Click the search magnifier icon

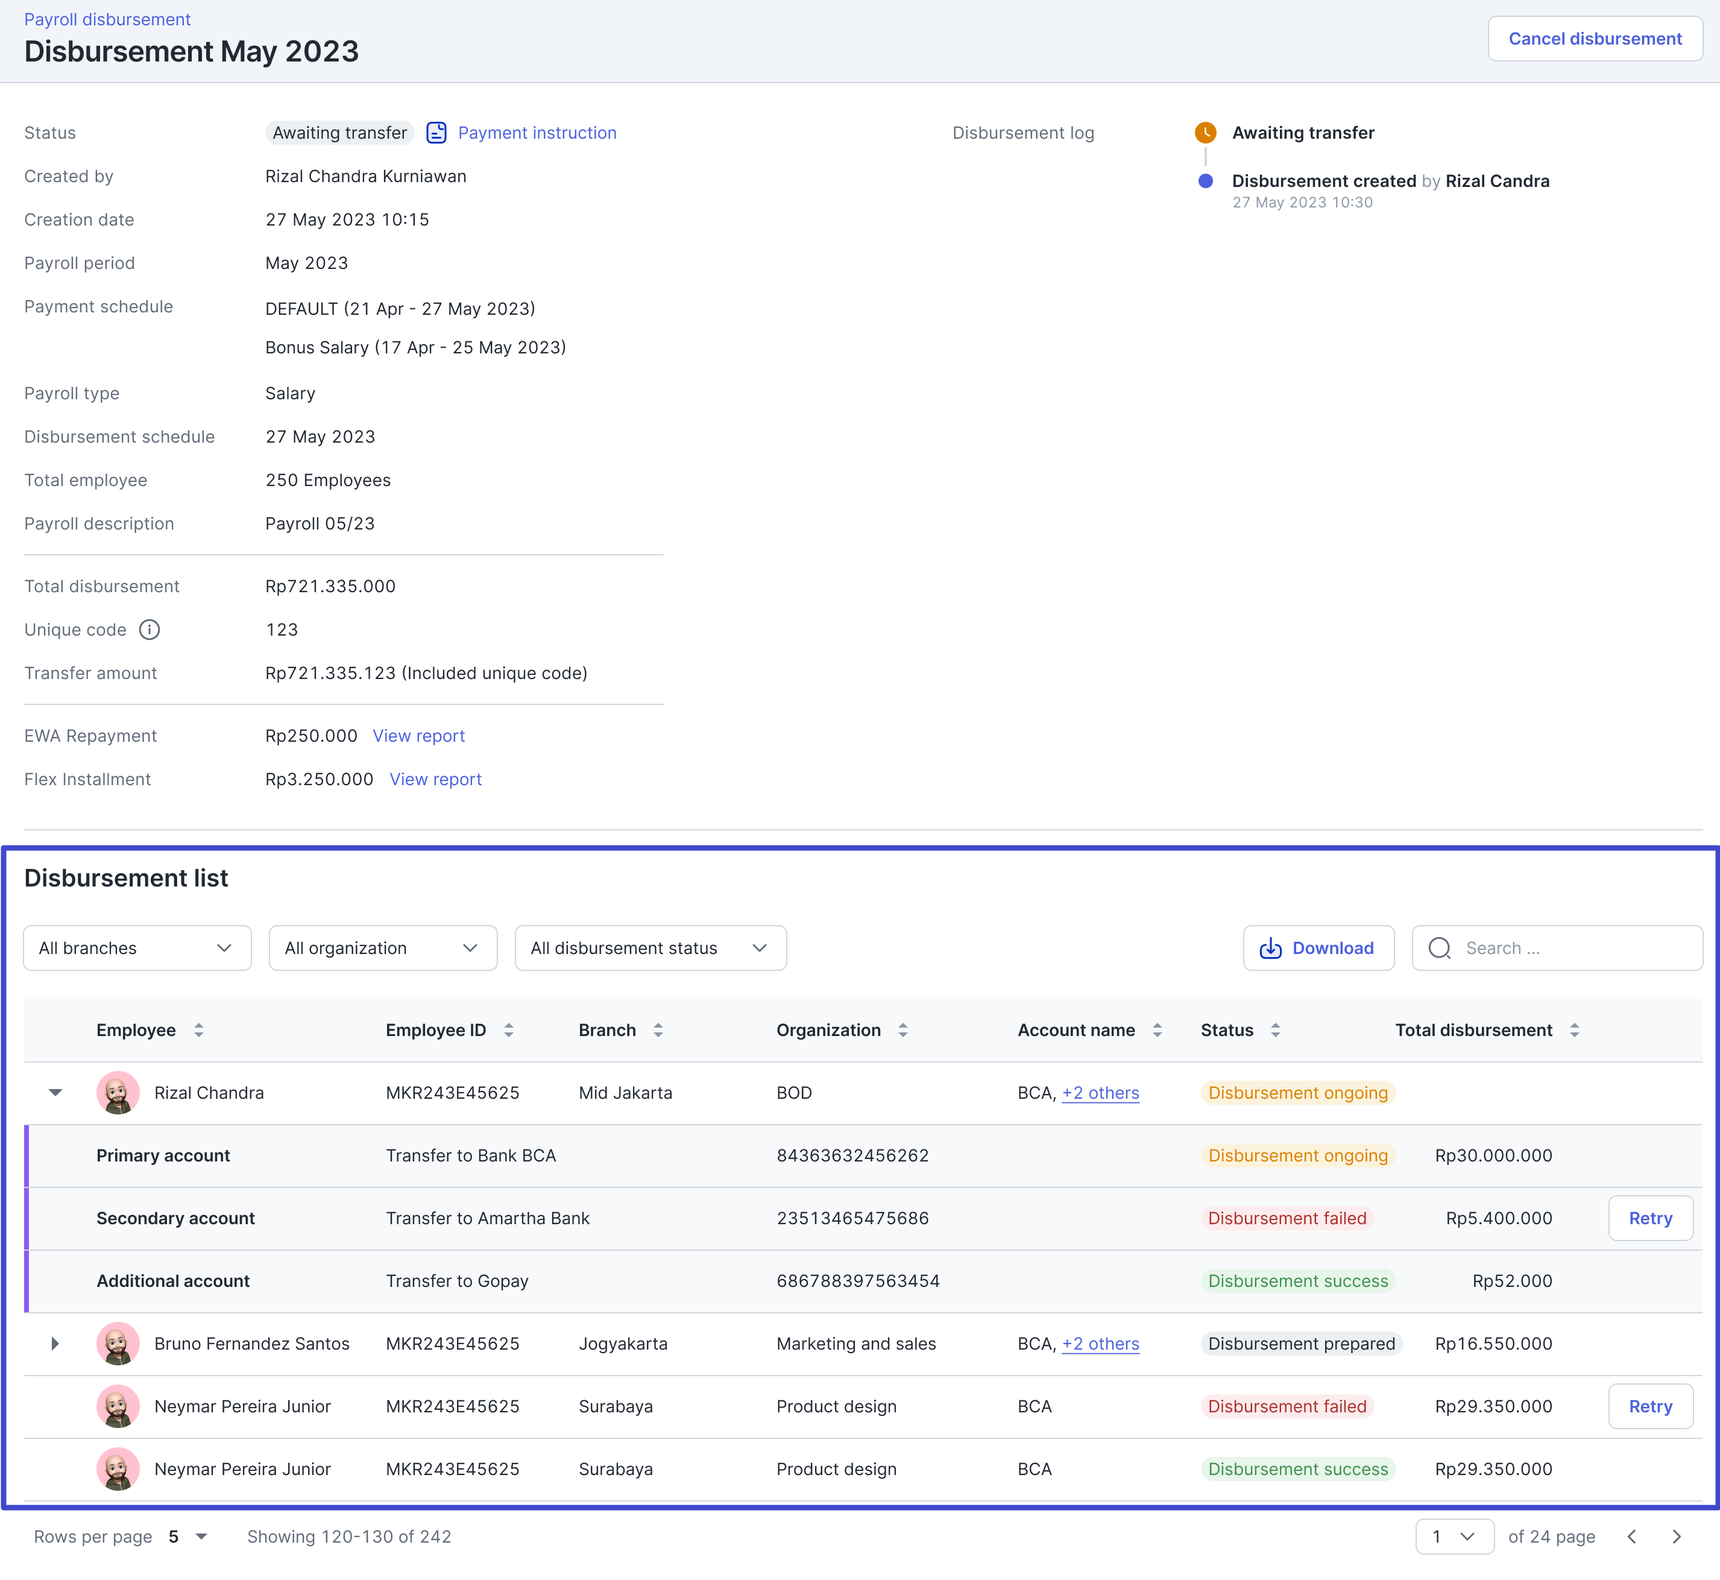(x=1440, y=948)
